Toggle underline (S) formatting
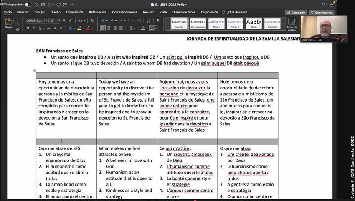Viewport: 355px width, 201px height. click(x=40, y=28)
